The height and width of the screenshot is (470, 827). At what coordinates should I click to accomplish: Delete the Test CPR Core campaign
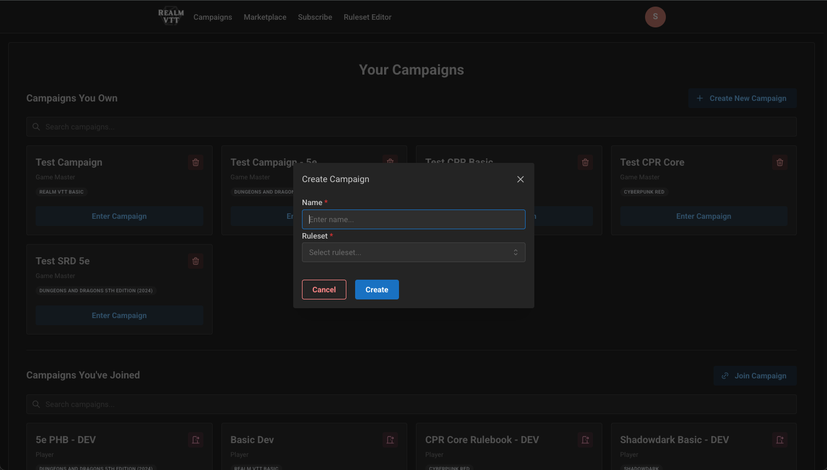(x=779, y=162)
